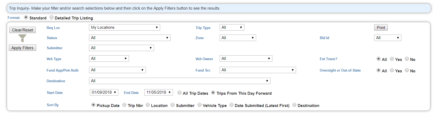Open the Req Loc My Locations dropdown
Screen dimensions: 436x116
124,27
